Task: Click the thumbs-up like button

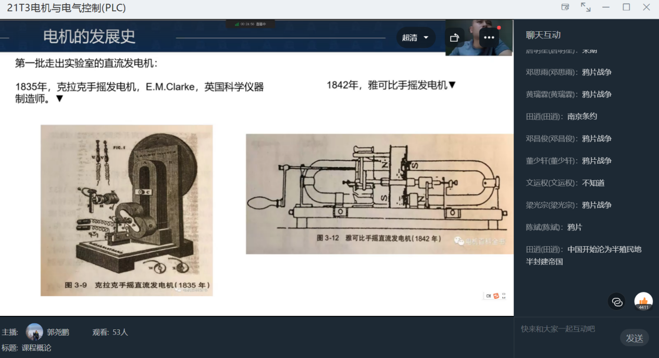Action: (x=643, y=301)
